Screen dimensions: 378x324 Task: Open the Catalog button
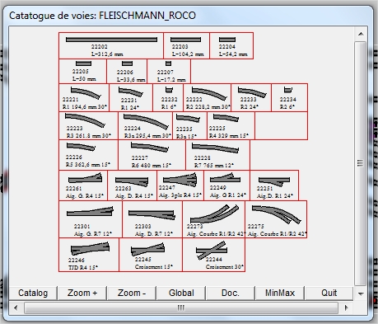click(x=33, y=293)
